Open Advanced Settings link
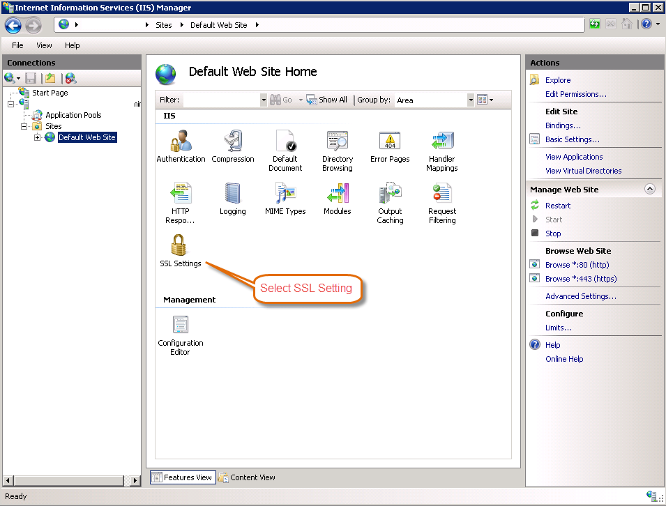666x506 pixels. tap(581, 297)
